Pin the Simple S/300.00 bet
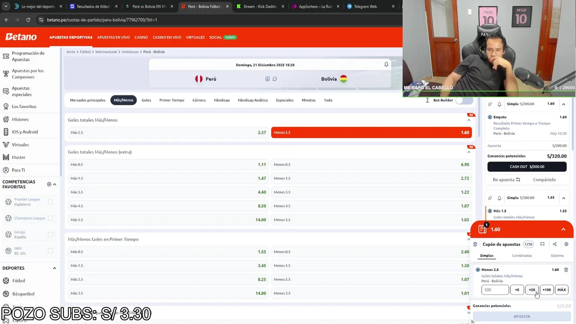 (x=490, y=198)
